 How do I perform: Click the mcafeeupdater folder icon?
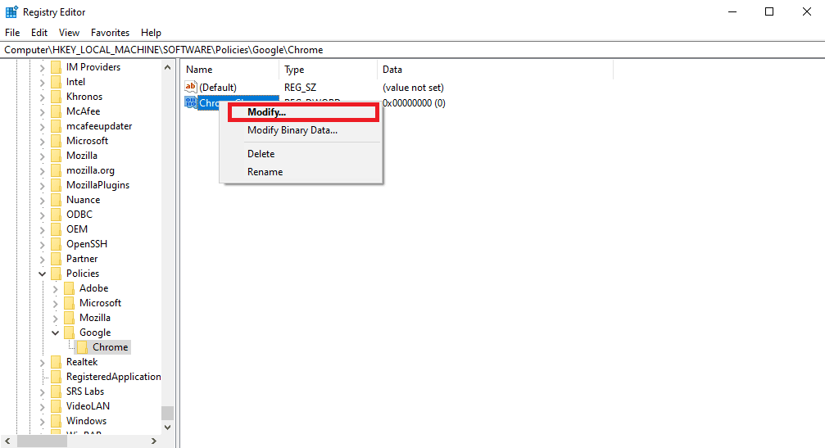point(57,126)
